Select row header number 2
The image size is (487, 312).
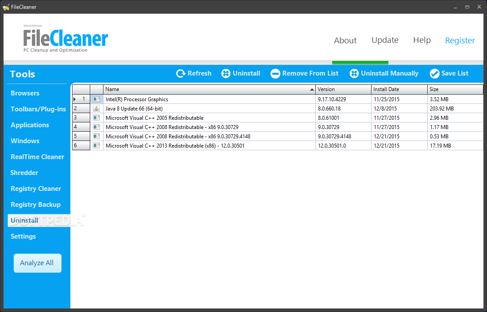[x=81, y=108]
